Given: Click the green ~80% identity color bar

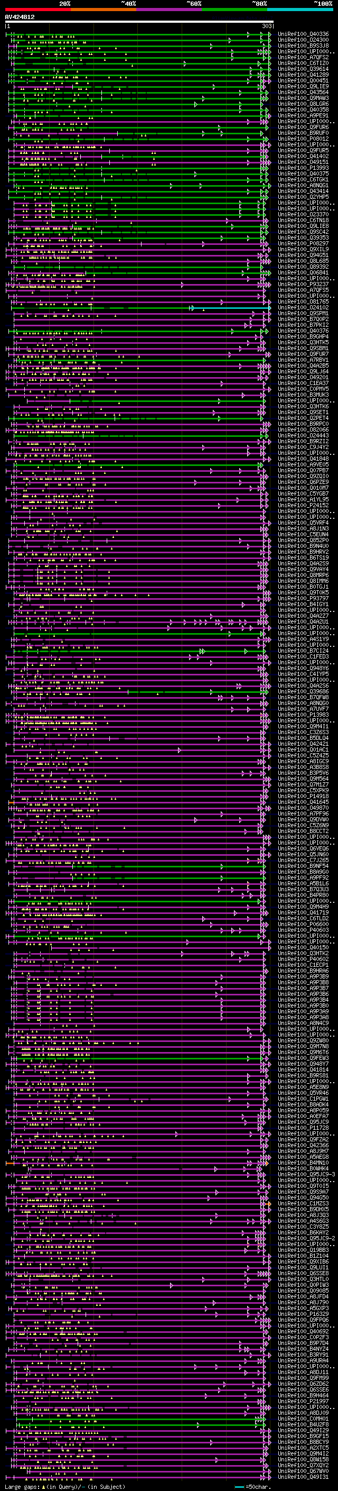Looking at the screenshot, I should (x=234, y=10).
